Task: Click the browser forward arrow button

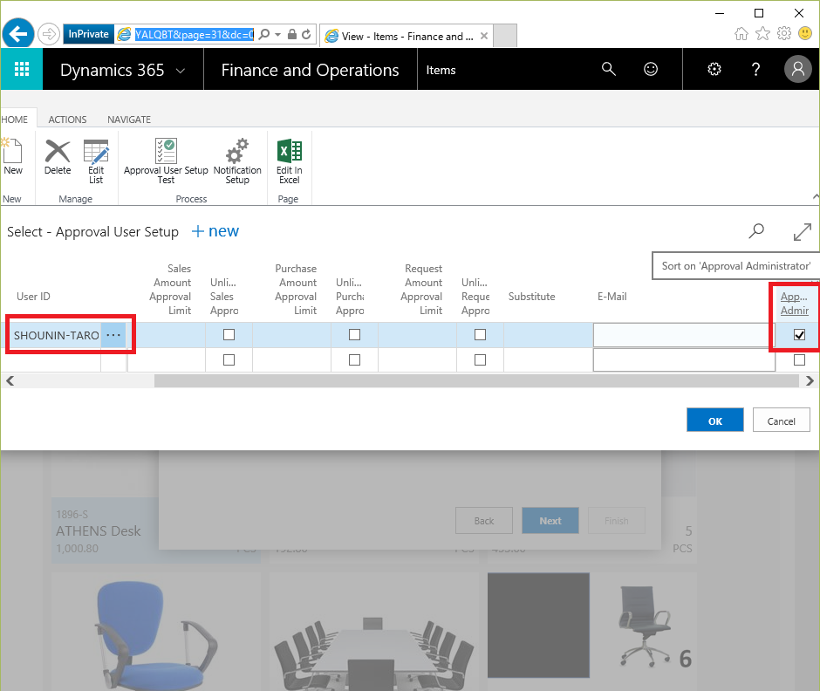Action: click(x=49, y=35)
